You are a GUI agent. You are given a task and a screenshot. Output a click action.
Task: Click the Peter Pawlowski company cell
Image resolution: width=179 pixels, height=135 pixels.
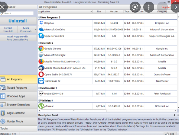[x=162, y=94]
